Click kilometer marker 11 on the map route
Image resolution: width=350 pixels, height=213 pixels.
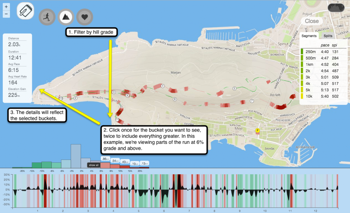117,120
